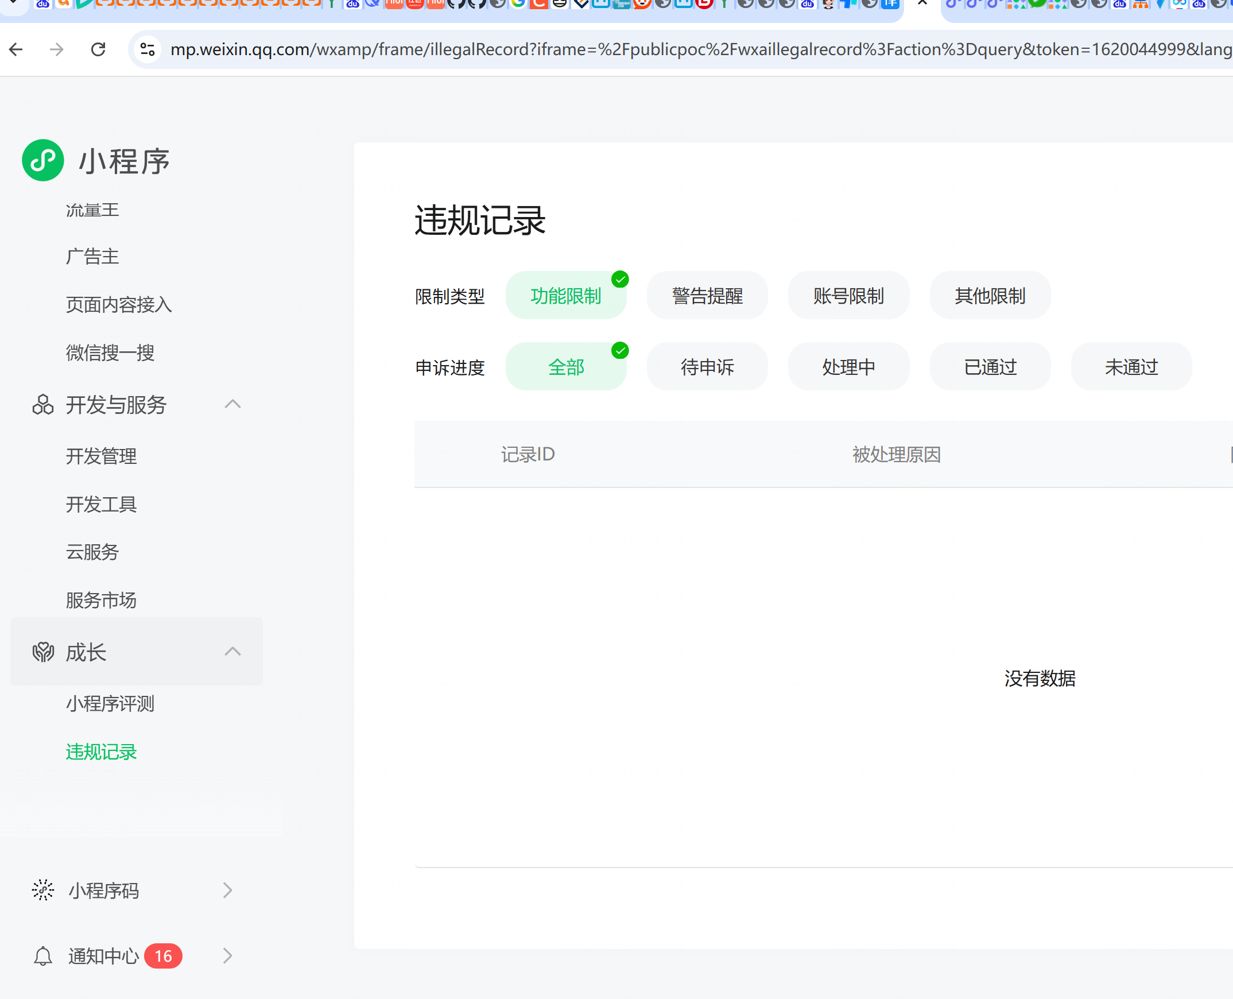Expand the 小程序码 menu arrow

pos(227,890)
